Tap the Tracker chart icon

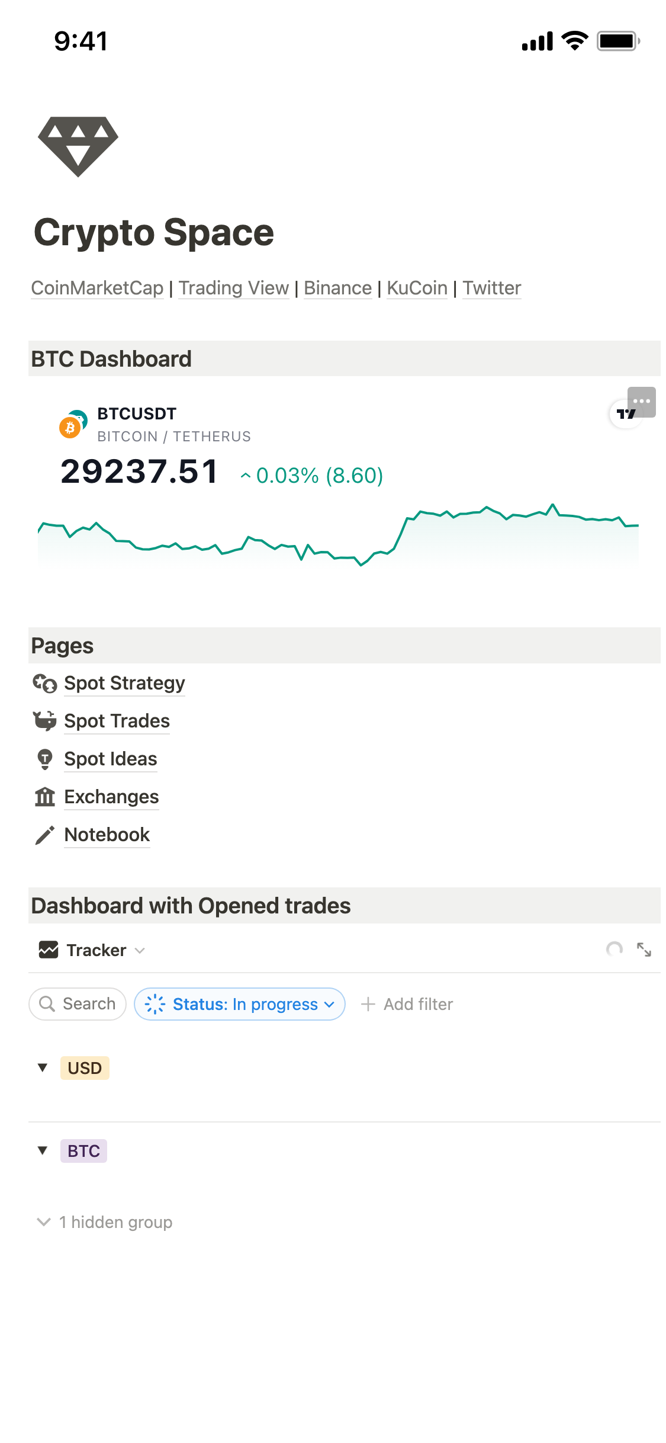point(49,950)
